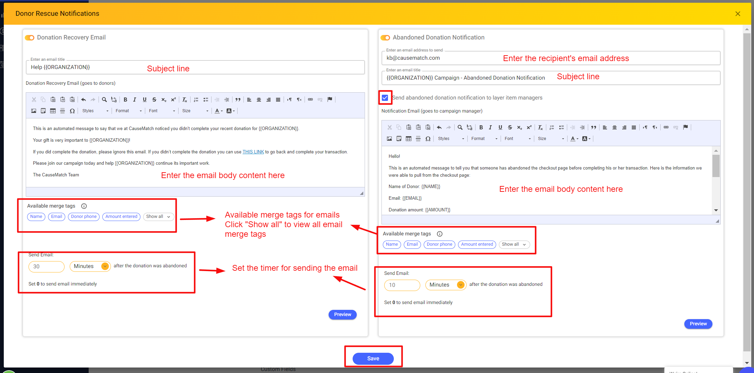Insert table in Notification Email editor
Viewport: 754px width, 373px height.
point(409,139)
